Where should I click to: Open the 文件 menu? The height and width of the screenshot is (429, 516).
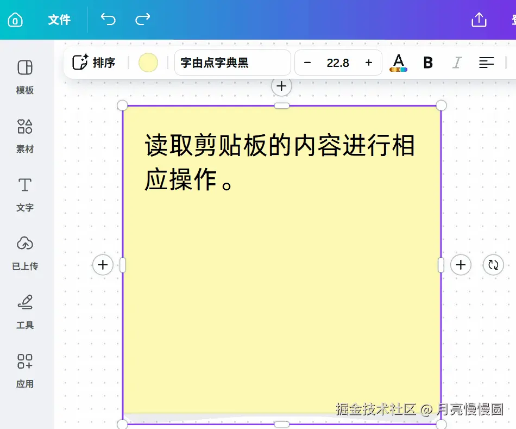pyautogui.click(x=59, y=20)
